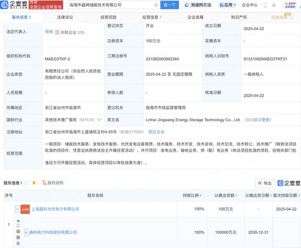Click the Qcc.com logo icon
Viewport: 301px width, 248px height.
(x=4, y=5)
